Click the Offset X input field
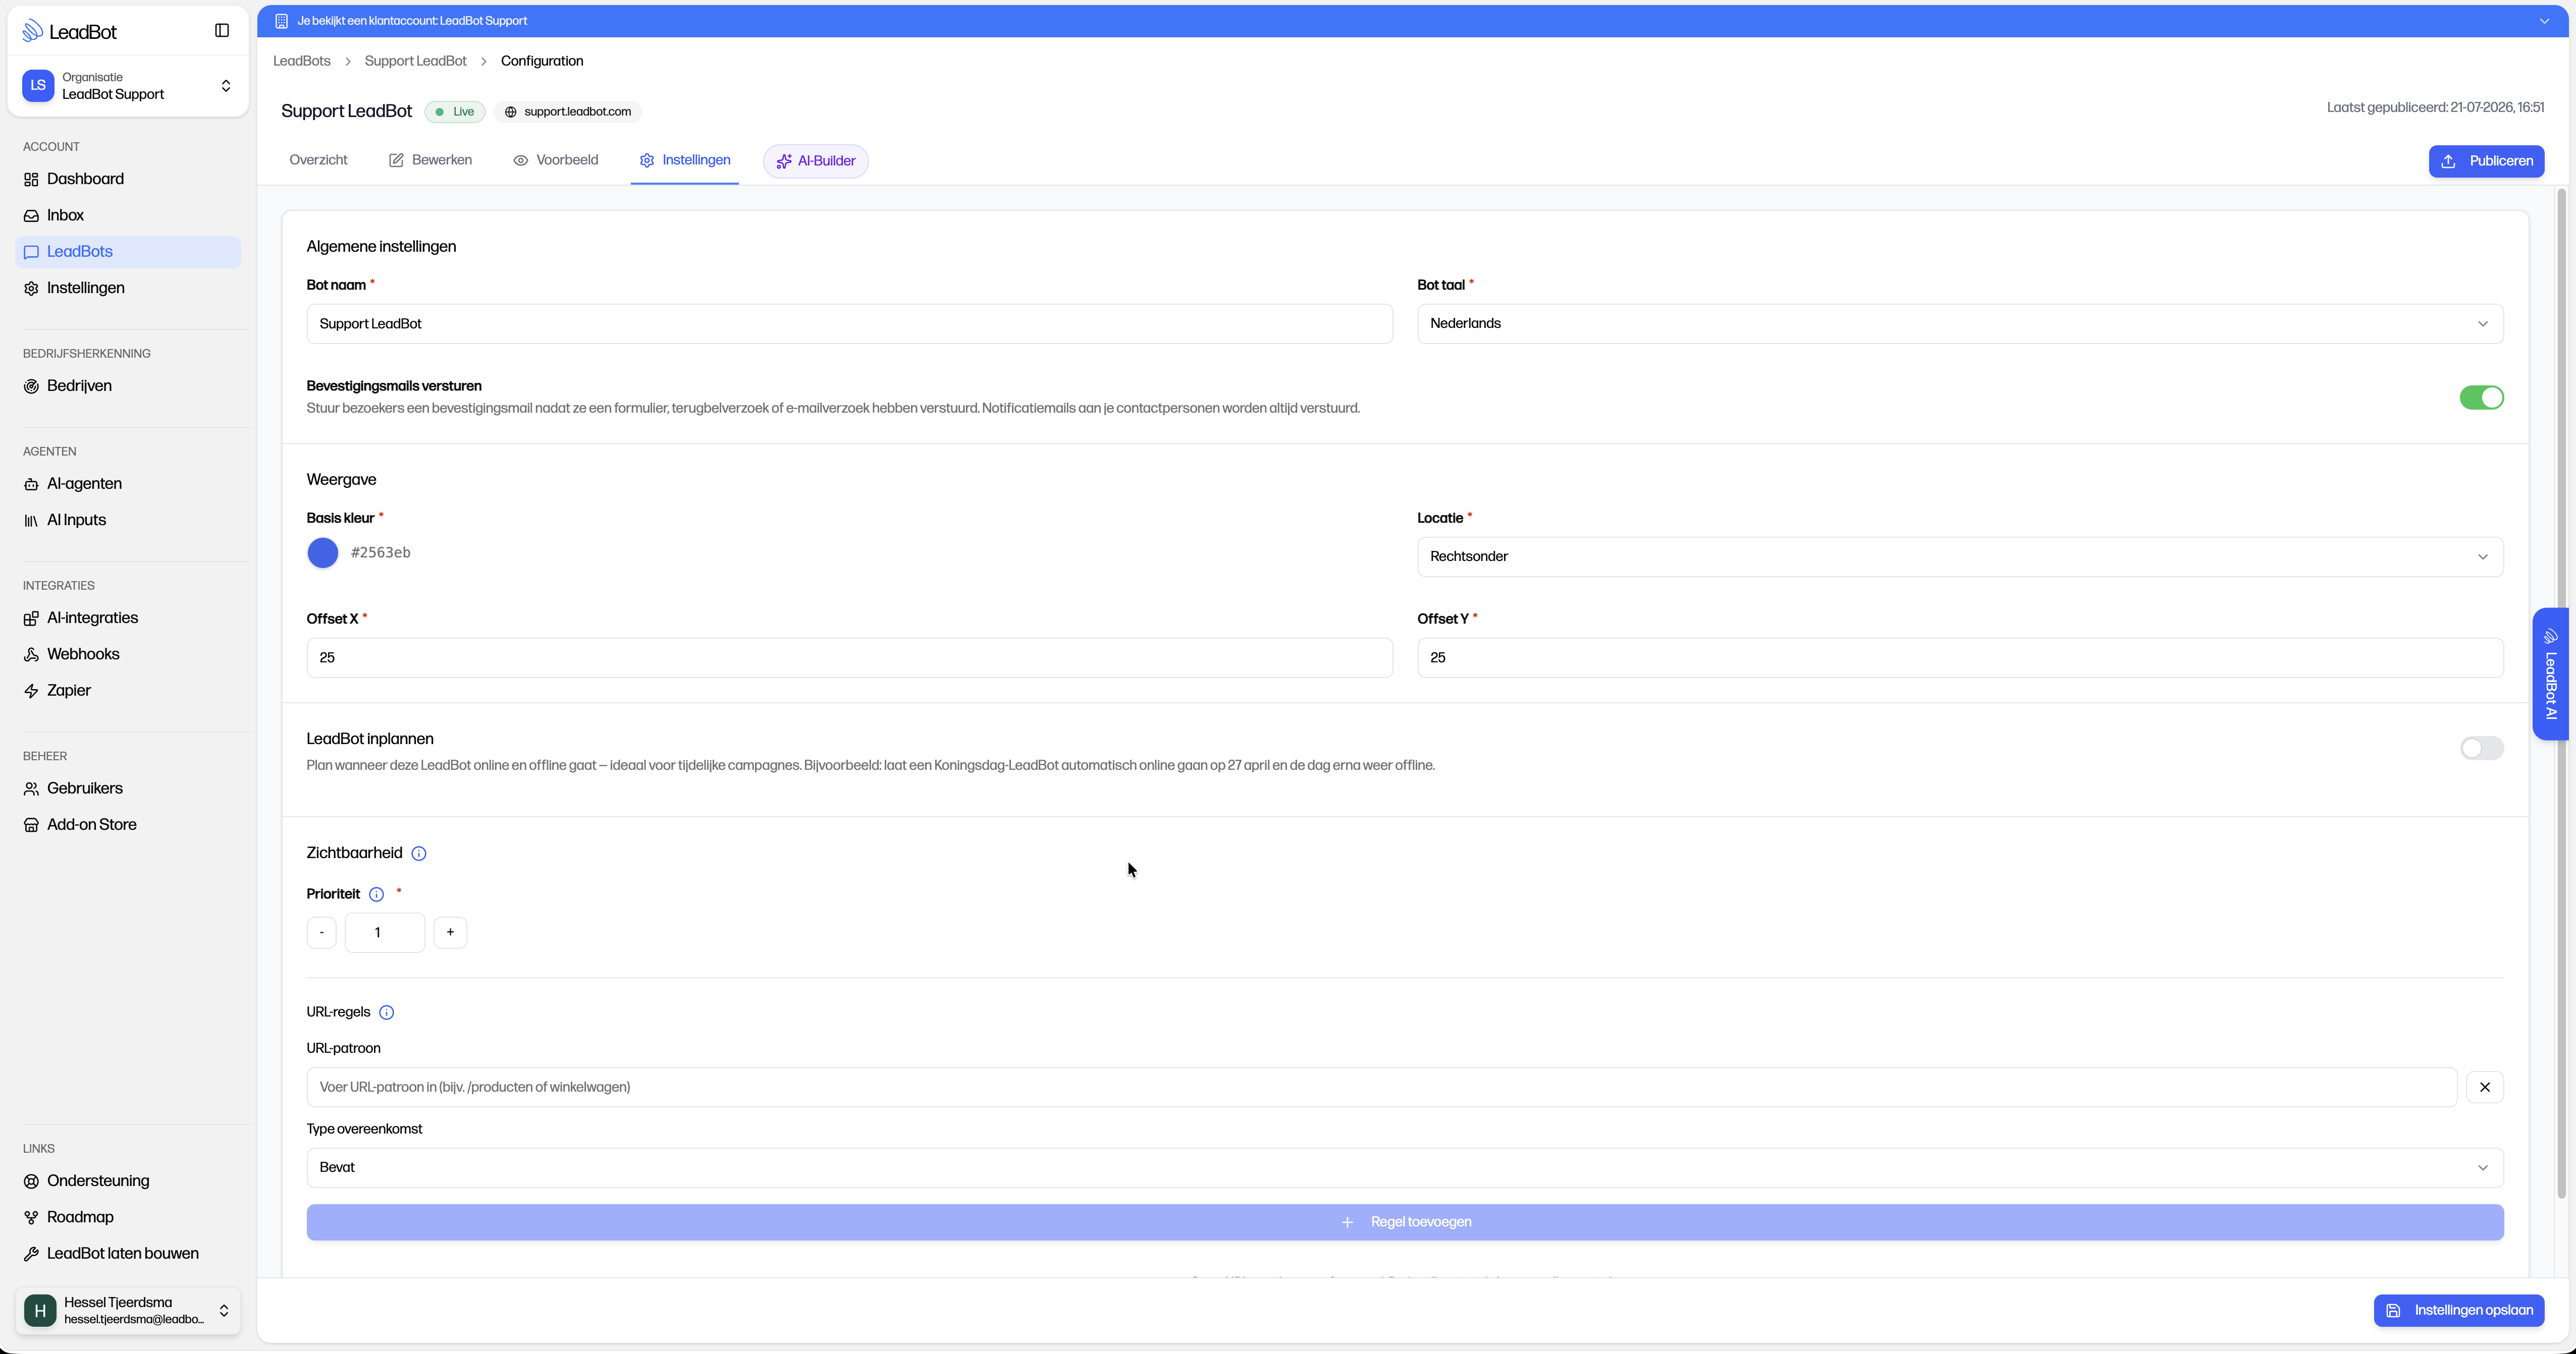The image size is (2576, 1354). (849, 657)
